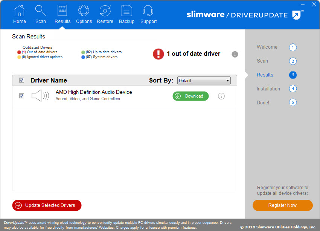This screenshot has width=320, height=231.
Task: Select the Results step in sidebar
Action: 265,75
